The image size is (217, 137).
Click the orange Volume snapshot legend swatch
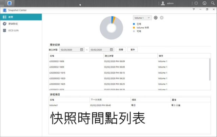pos(134,28)
